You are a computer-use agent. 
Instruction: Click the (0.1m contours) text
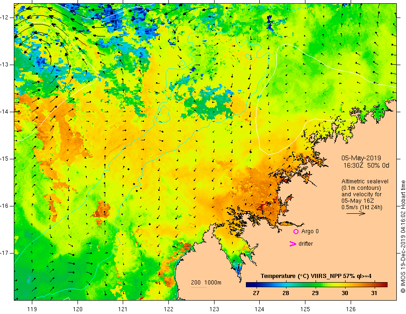pos(361,188)
